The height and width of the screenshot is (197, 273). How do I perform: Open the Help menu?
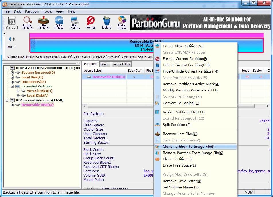click(x=71, y=11)
